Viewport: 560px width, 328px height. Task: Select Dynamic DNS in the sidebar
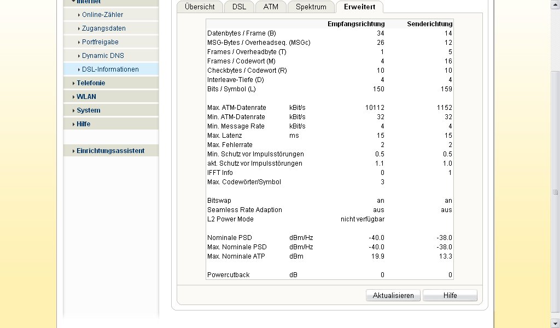(x=103, y=56)
